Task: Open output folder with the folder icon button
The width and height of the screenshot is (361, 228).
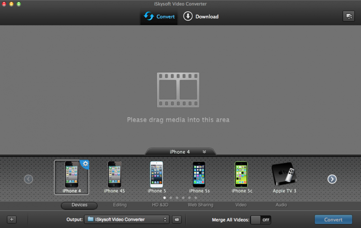Action: click(x=177, y=219)
